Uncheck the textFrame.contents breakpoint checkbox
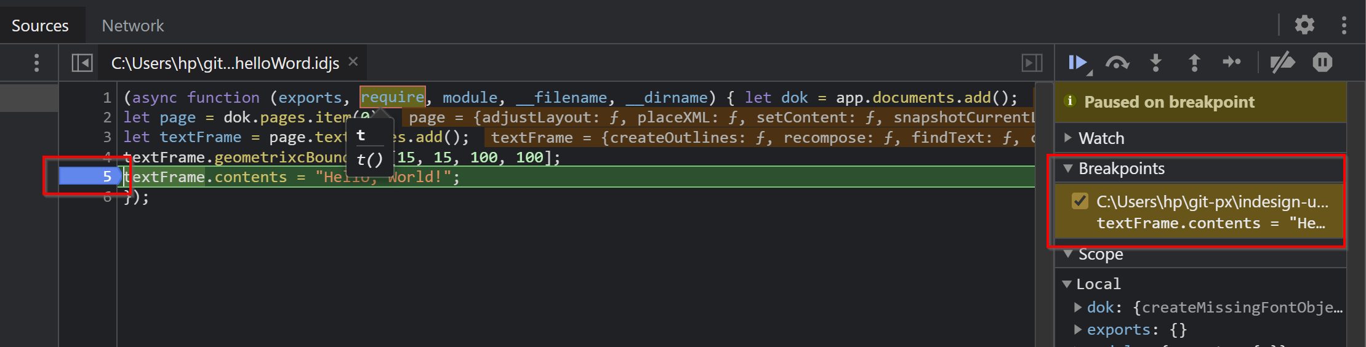The height and width of the screenshot is (347, 1366). pyautogui.click(x=1080, y=201)
